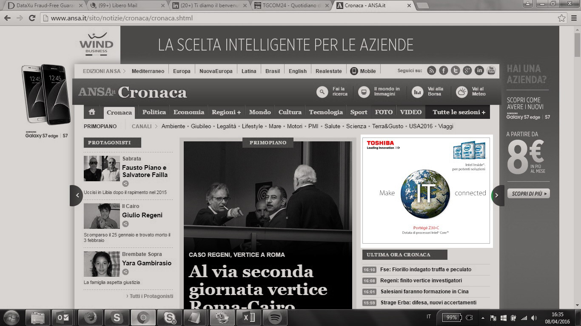Click the Toshiba Portégé advertisement
The height and width of the screenshot is (326, 581).
(x=426, y=191)
